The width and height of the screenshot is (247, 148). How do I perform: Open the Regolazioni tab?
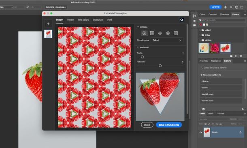[x=216, y=61]
